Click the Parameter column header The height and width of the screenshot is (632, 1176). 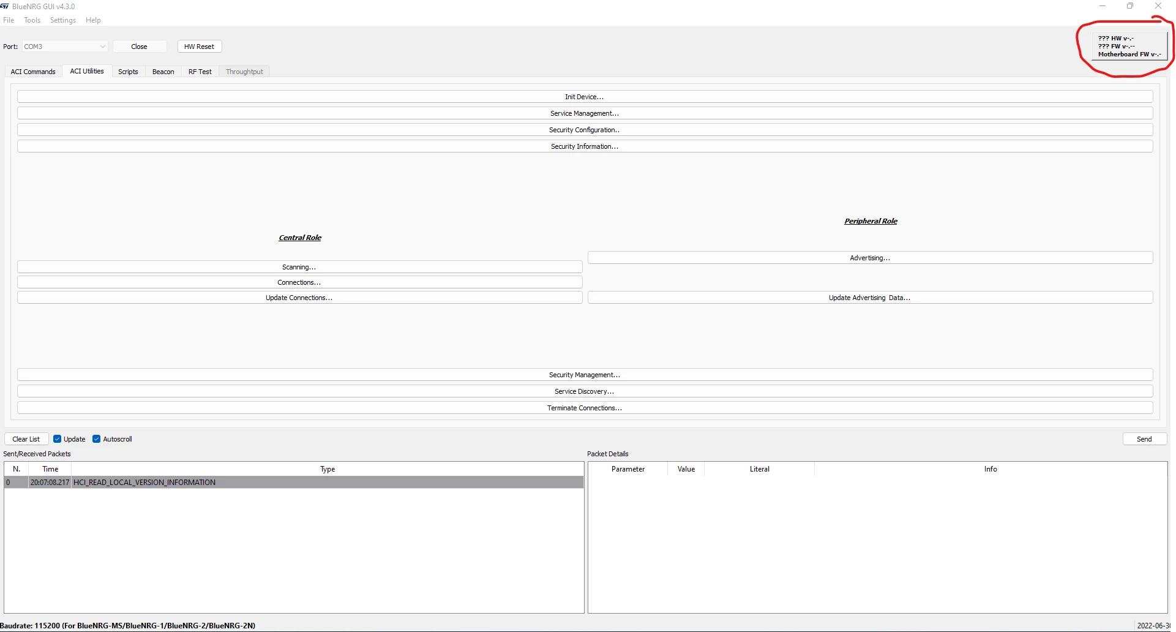(628, 469)
